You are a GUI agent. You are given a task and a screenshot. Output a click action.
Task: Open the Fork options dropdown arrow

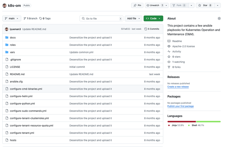click(x=191, y=5)
